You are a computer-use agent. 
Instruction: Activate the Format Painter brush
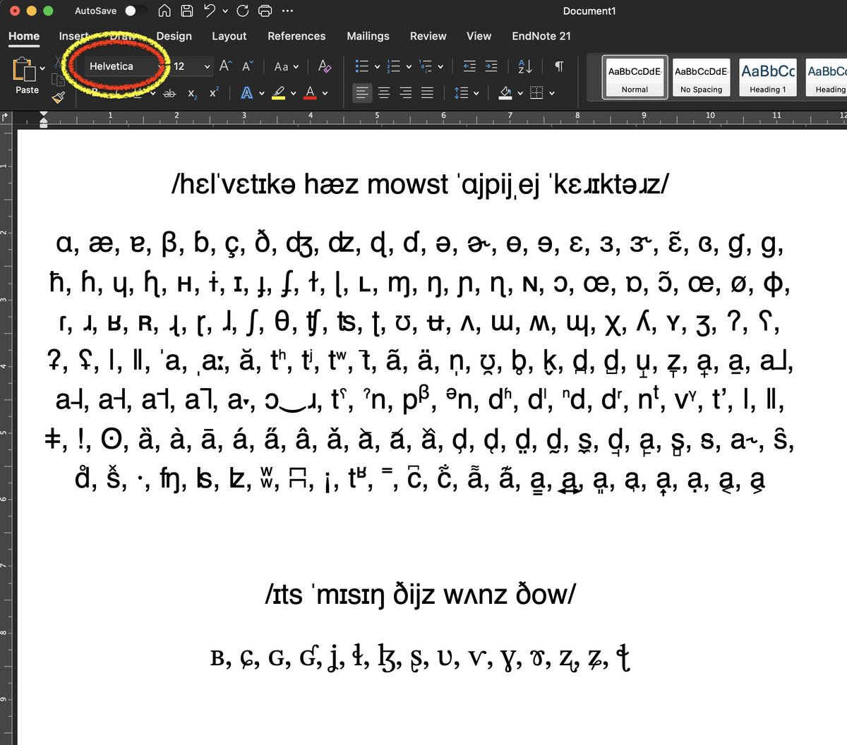(59, 97)
